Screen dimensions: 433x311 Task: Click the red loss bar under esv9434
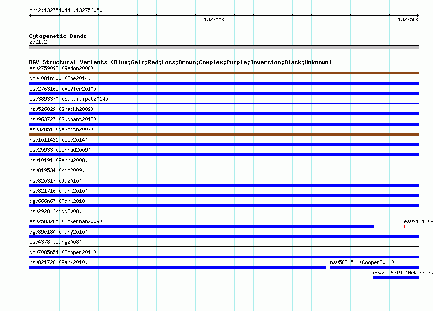pyautogui.click(x=412, y=226)
